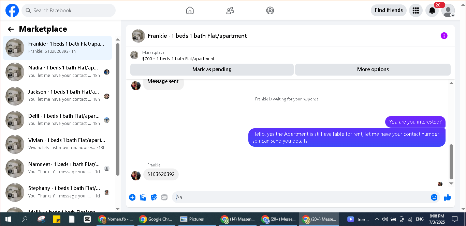466x226 pixels.
Task: Open the Vivian conversation
Action: [57, 144]
